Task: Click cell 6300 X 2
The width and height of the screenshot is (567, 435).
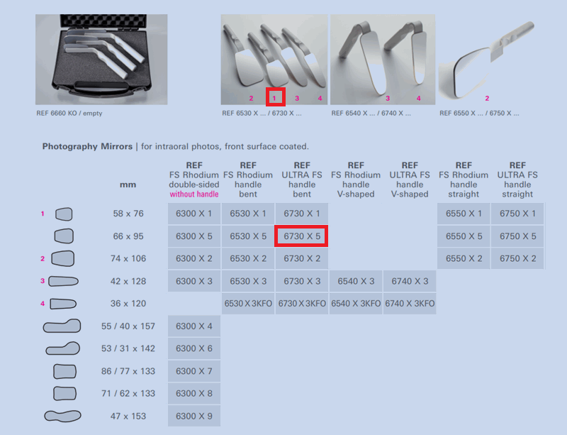Action: 194,258
